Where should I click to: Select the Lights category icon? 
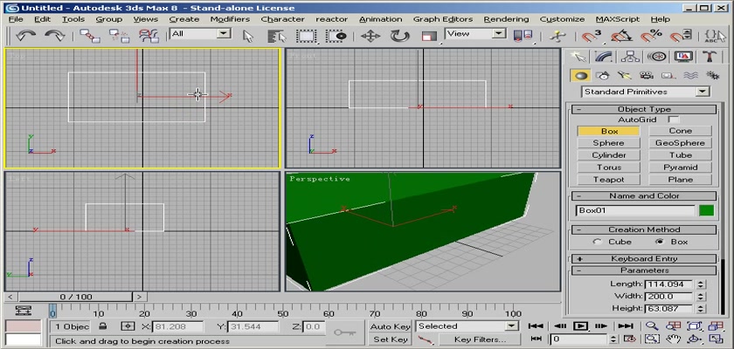pyautogui.click(x=625, y=76)
